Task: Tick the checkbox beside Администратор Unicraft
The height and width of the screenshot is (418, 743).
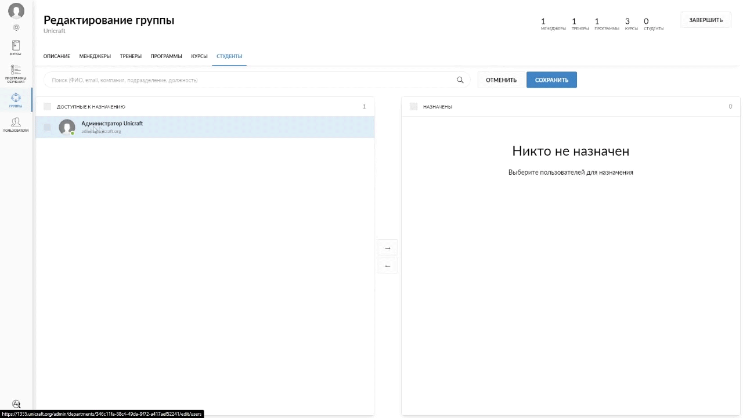Action: pos(48,127)
